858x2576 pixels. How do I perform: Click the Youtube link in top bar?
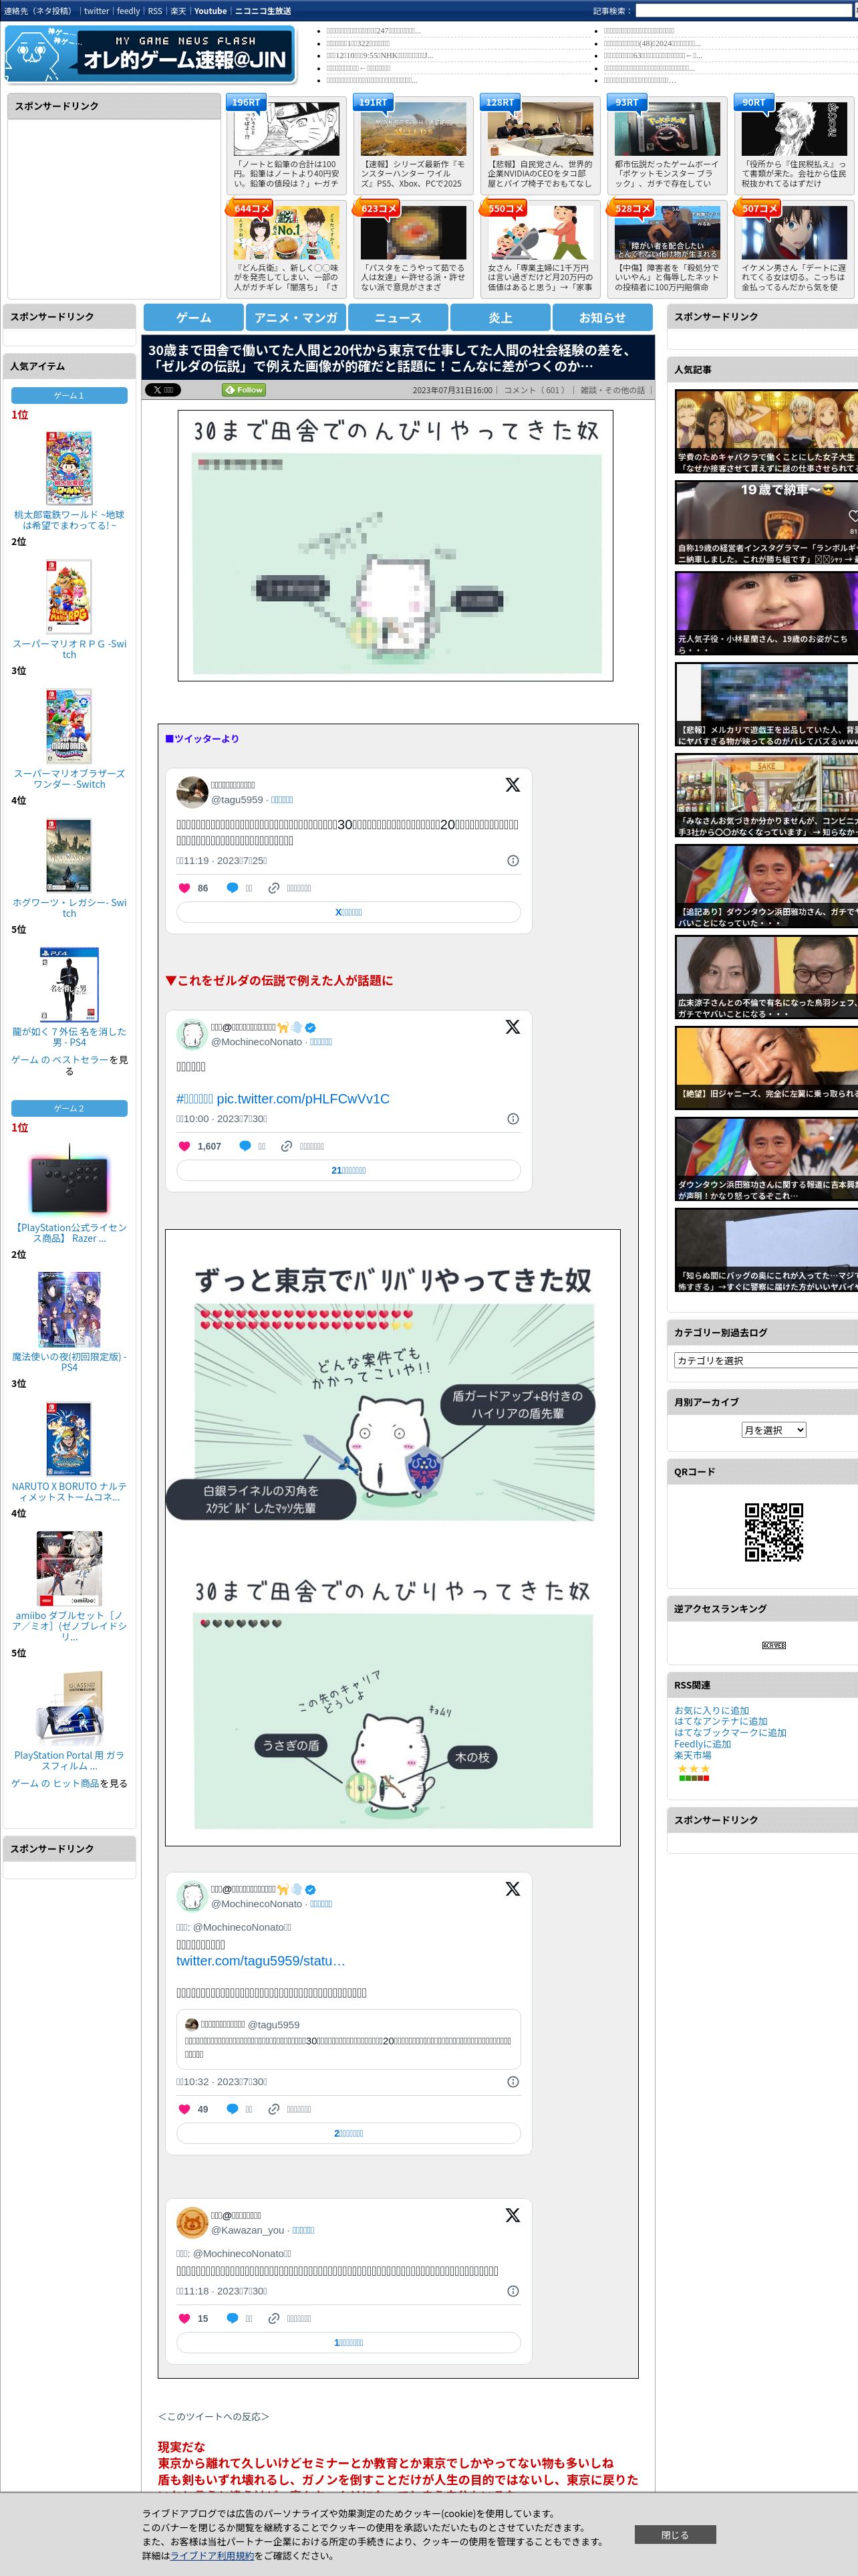pos(210,11)
